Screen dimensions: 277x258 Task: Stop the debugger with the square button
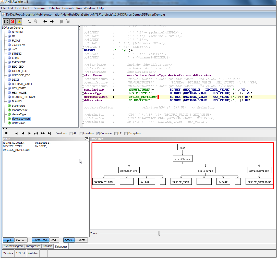click(x=6, y=133)
